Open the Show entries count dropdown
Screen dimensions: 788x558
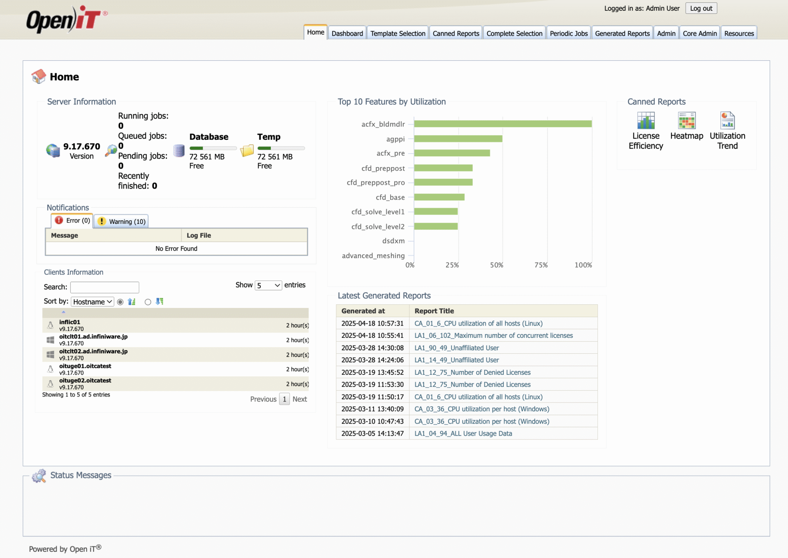coord(268,285)
